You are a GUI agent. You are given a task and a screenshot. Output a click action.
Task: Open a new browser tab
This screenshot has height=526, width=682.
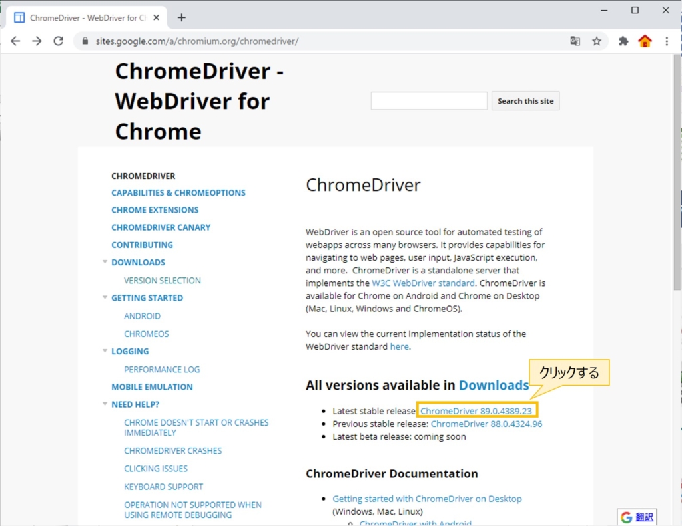click(182, 18)
